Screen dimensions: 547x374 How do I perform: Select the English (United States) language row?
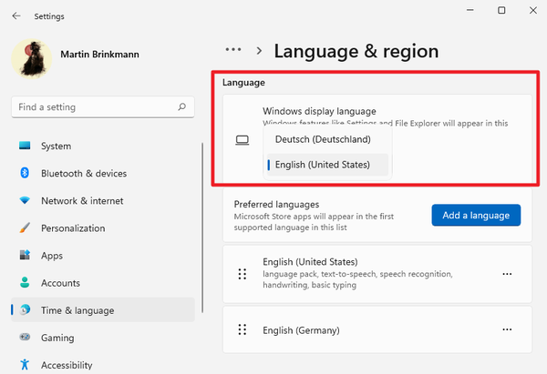(377, 274)
